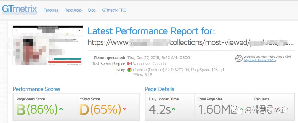Click the 'Total Page Size' label
This screenshot has height=123, width=298.
210,99
